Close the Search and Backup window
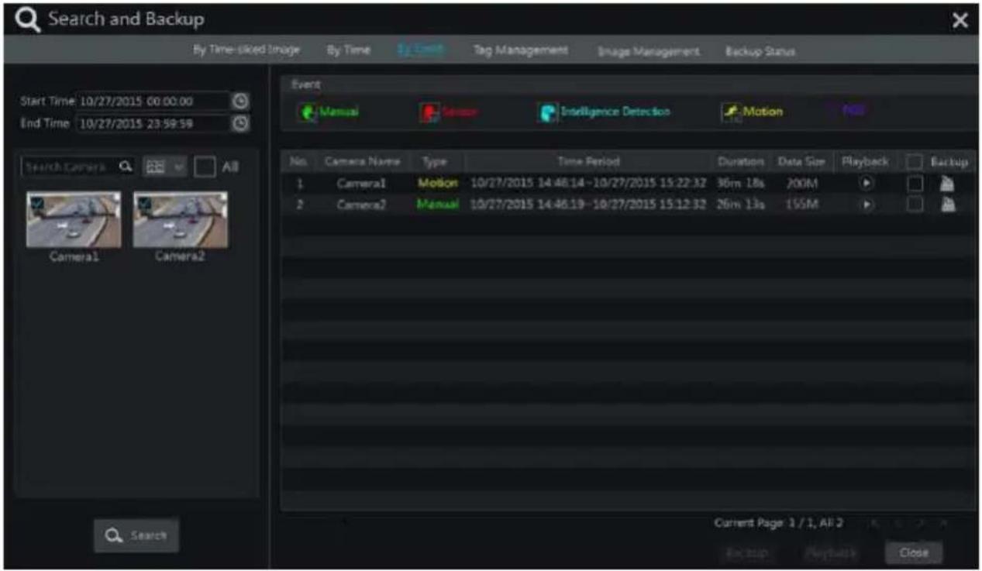This screenshot has width=982, height=571. (960, 21)
